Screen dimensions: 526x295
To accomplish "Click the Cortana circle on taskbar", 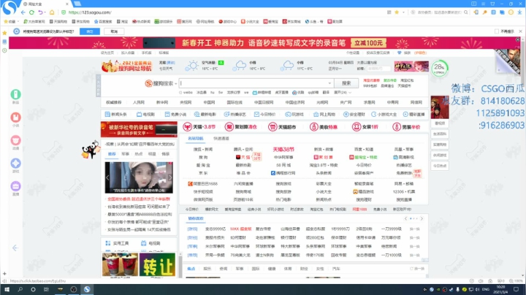I will tap(33, 289).
